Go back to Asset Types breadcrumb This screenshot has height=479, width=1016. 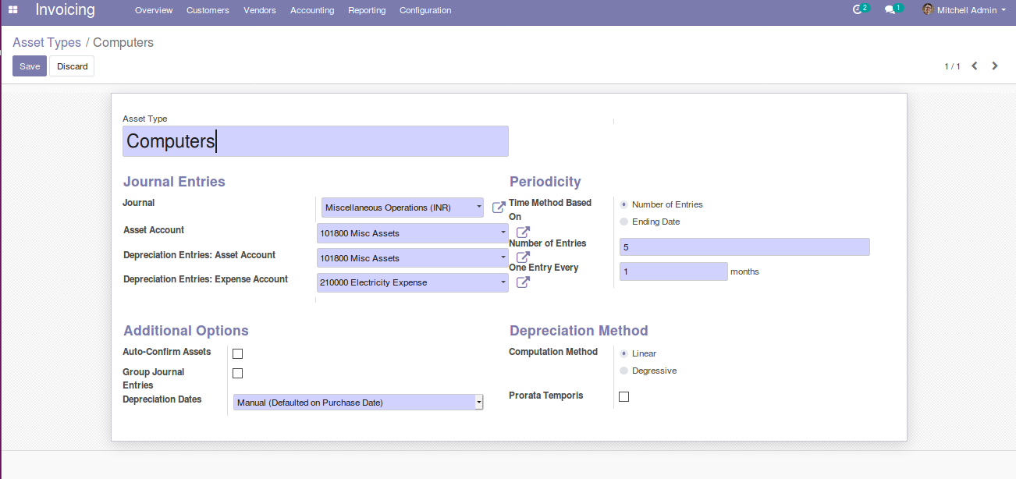(47, 42)
